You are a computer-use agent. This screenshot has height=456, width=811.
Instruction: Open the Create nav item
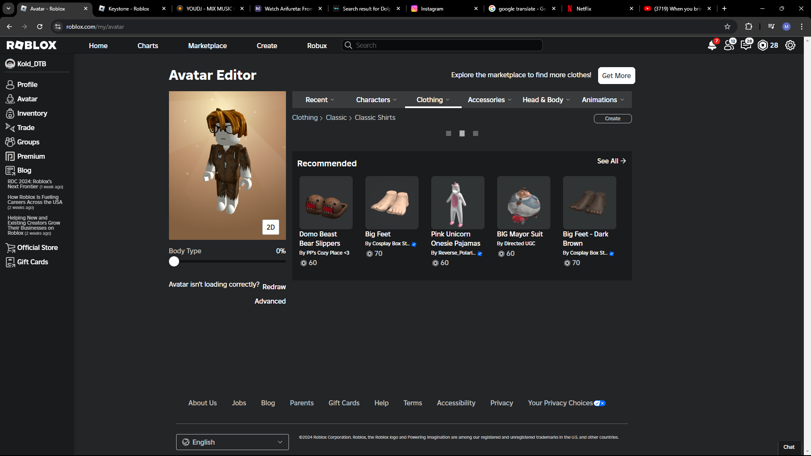267,46
